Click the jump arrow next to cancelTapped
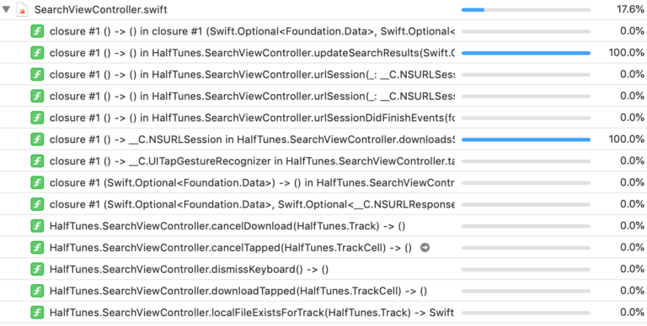The image size is (647, 326). (x=425, y=247)
